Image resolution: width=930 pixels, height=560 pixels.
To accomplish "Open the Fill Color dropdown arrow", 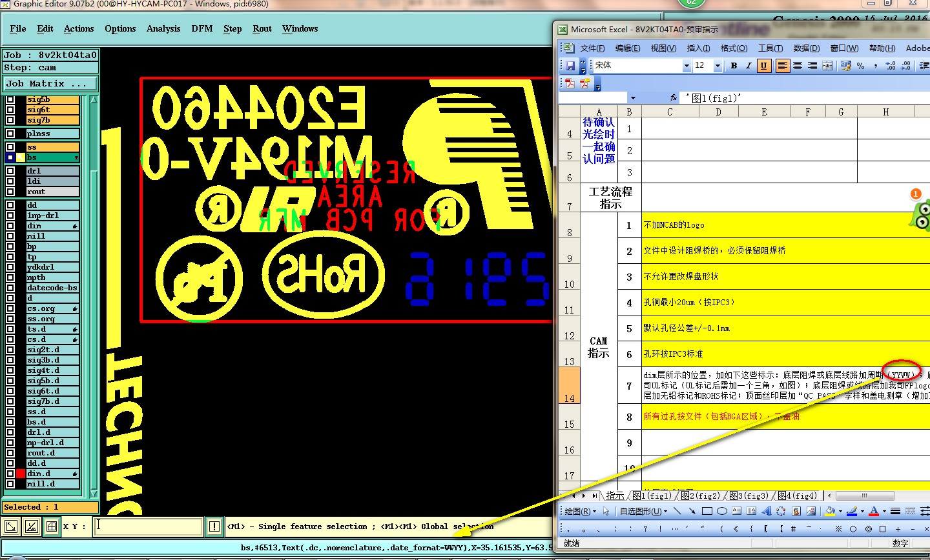I will 840,511.
